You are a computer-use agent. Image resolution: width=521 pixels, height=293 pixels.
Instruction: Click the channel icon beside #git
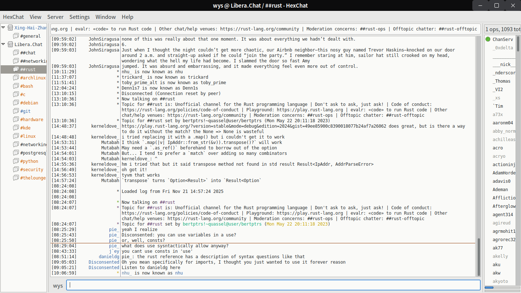(x=16, y=111)
